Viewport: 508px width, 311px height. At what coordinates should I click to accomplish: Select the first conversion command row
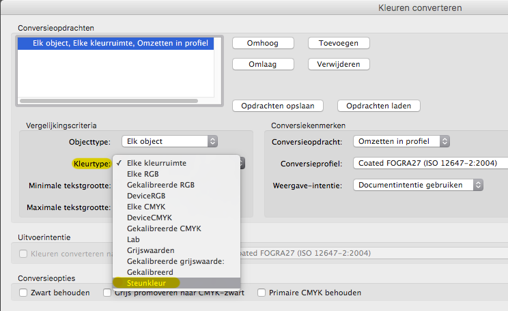115,43
